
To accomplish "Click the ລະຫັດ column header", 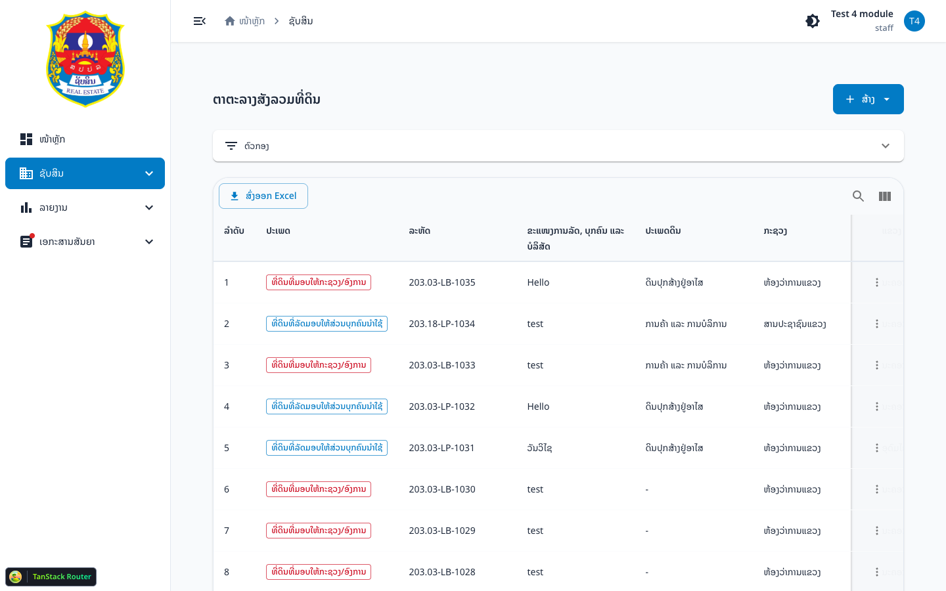I will 419,231.
